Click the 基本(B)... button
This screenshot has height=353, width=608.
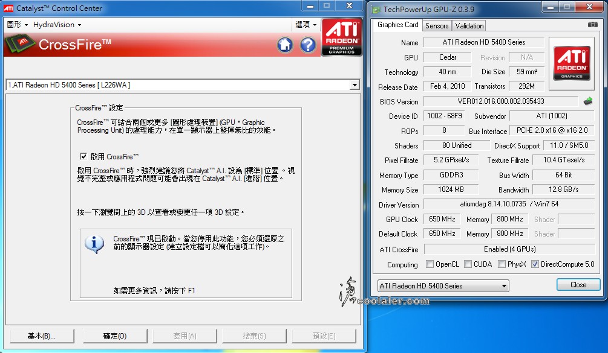42,336
